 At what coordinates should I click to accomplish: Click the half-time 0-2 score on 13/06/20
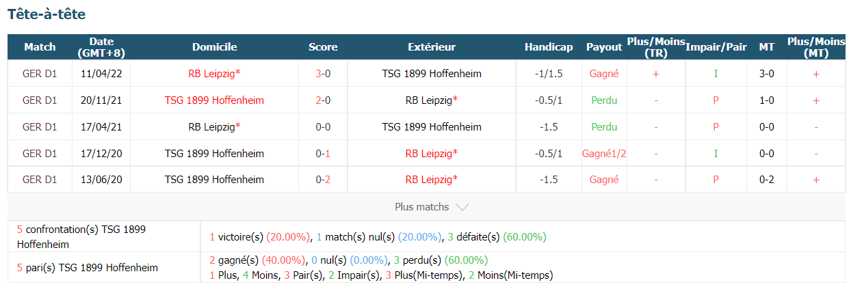[767, 180]
